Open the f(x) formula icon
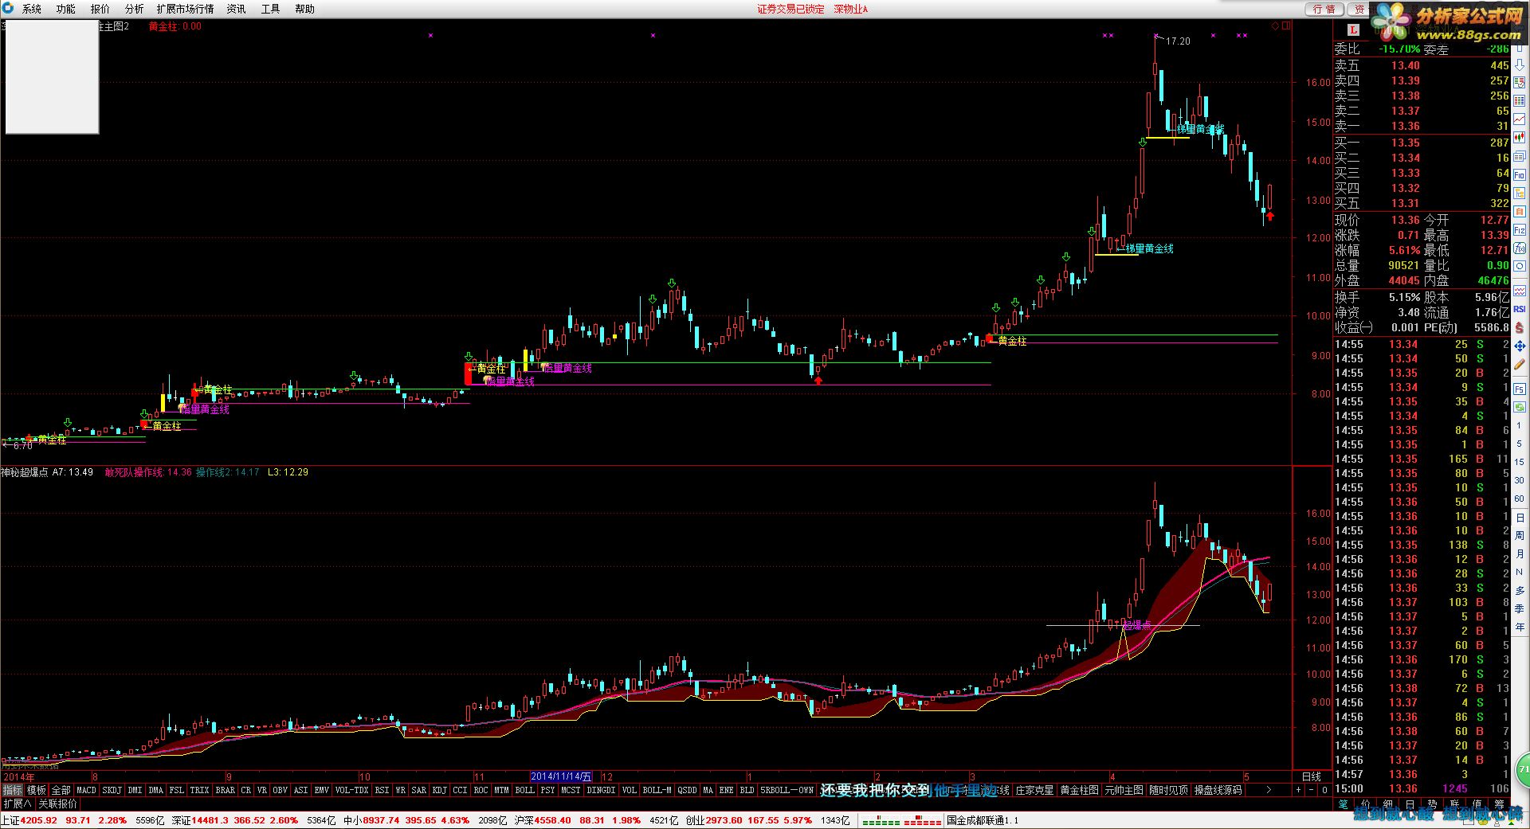 click(x=1520, y=248)
